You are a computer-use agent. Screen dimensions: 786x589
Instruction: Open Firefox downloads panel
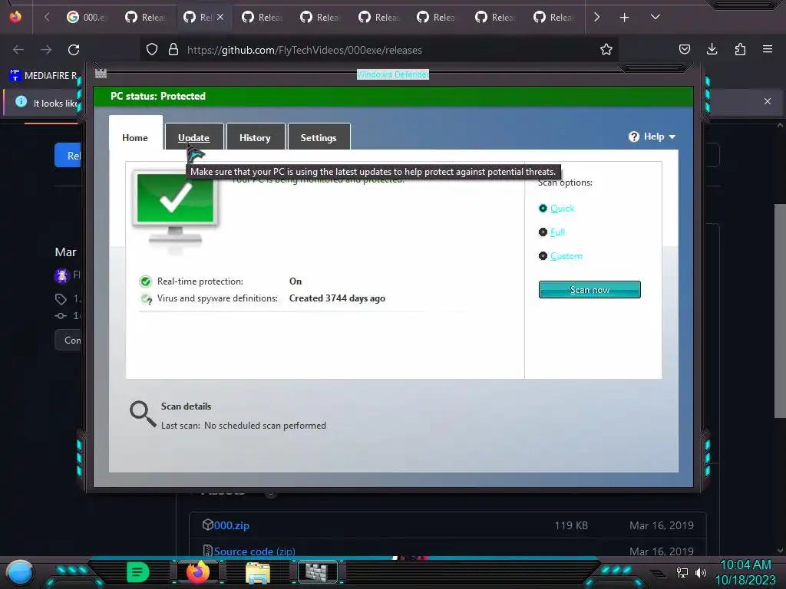(x=712, y=49)
